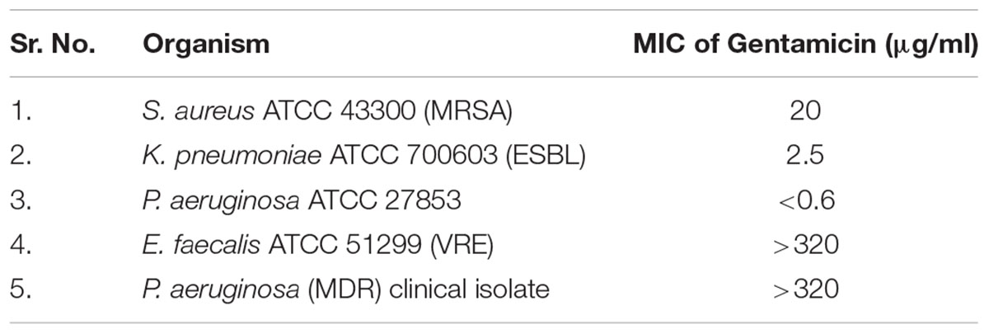
Task: Select S. aureus ATCC 43300 (MRSA) cell
Action: [x=327, y=111]
